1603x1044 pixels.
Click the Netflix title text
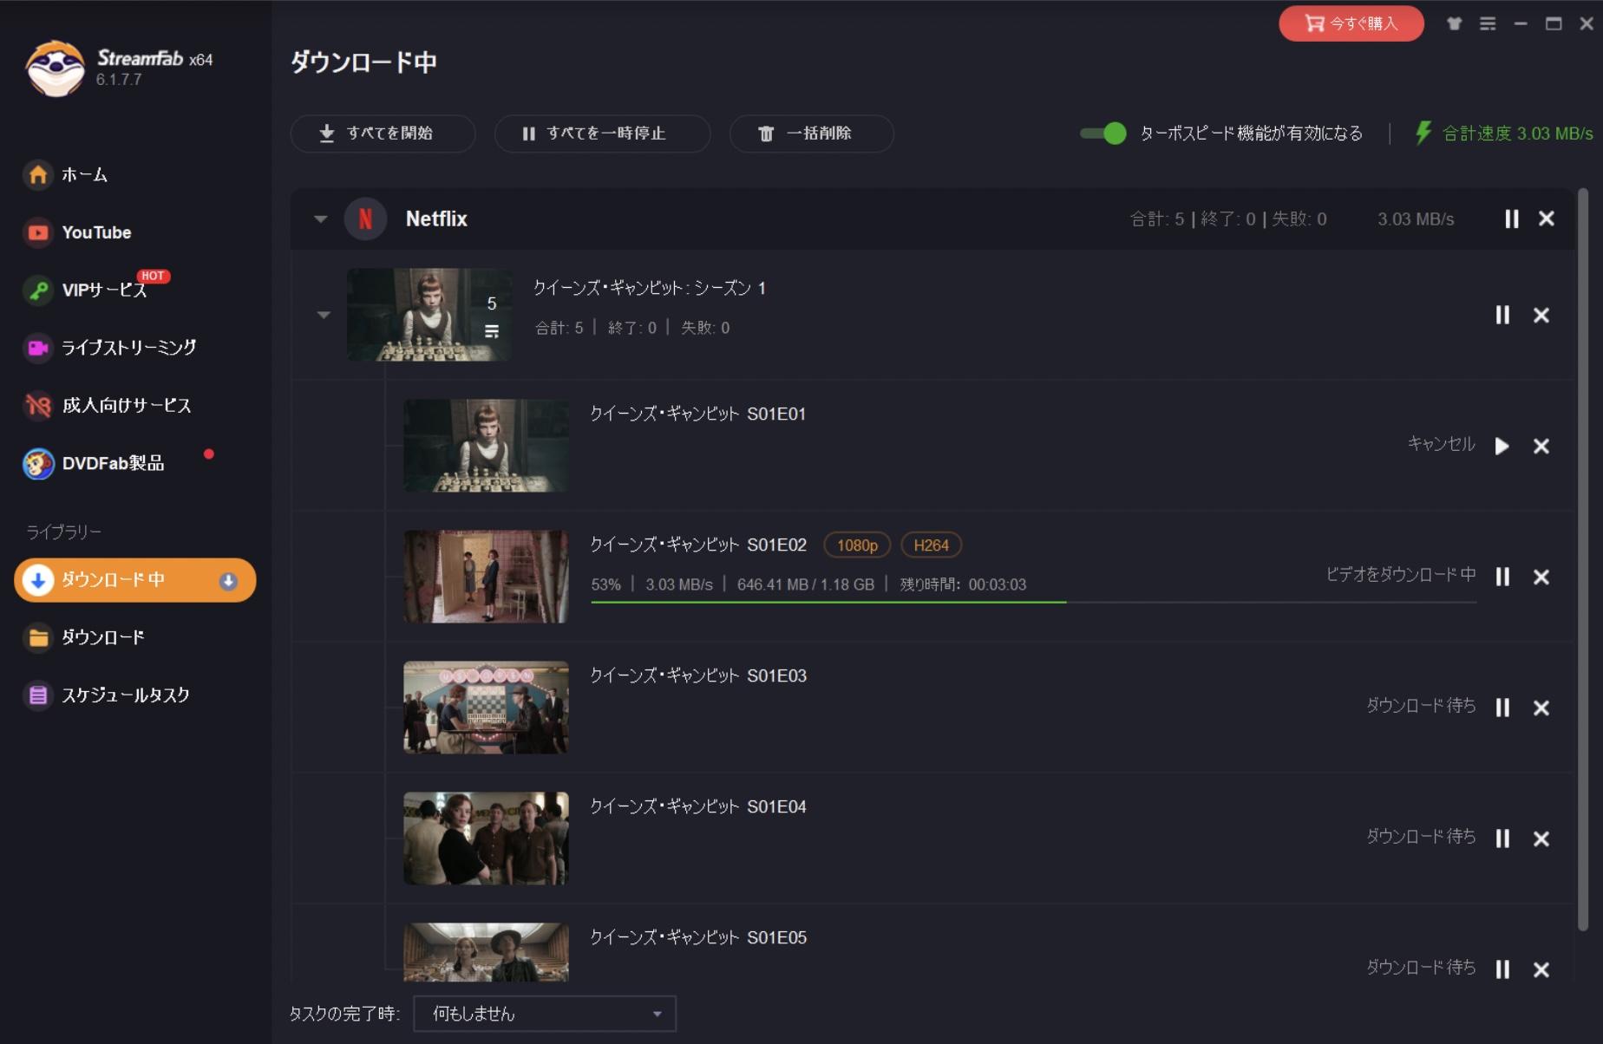tap(436, 219)
